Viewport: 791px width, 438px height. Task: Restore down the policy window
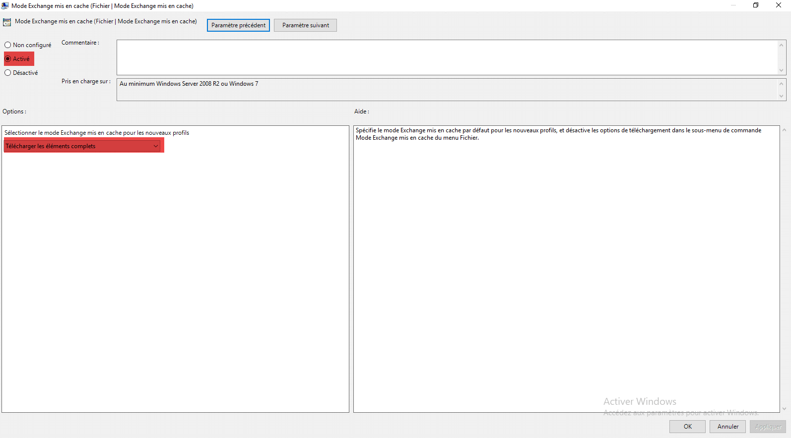[755, 5]
